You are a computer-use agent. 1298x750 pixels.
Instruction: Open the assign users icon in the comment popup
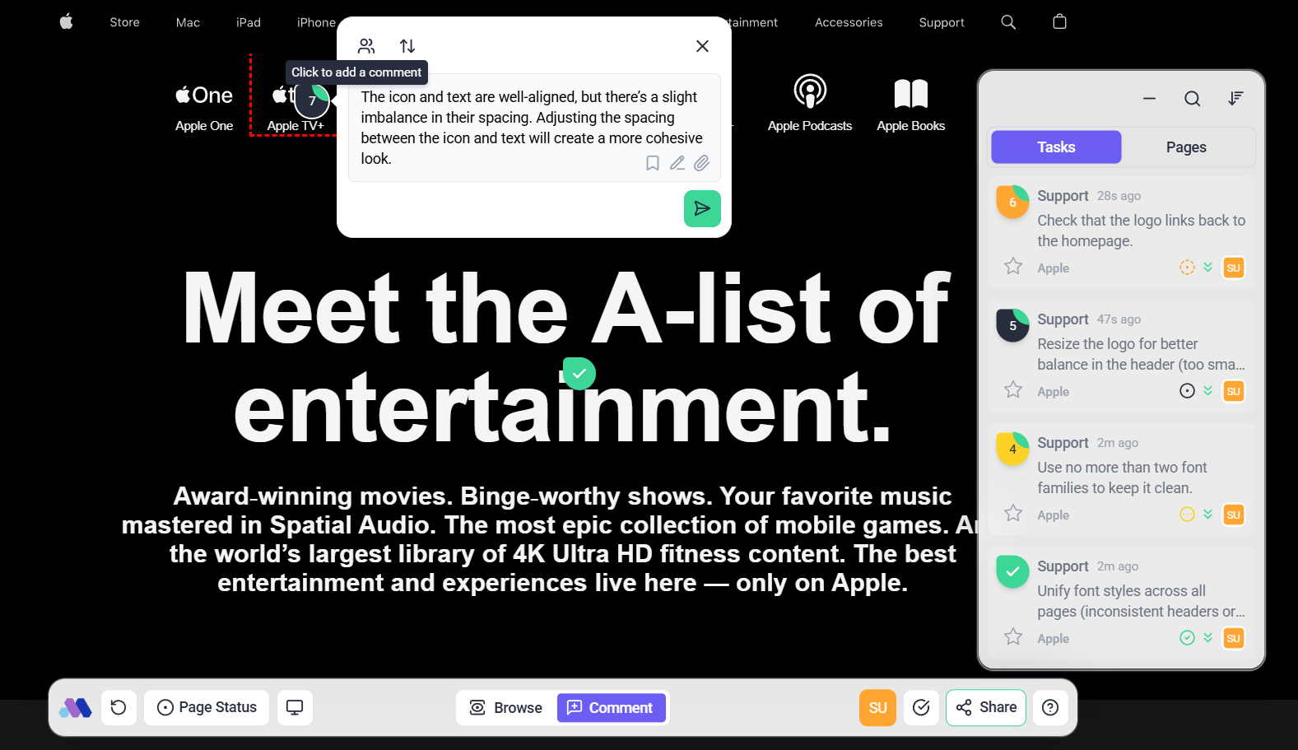(366, 46)
